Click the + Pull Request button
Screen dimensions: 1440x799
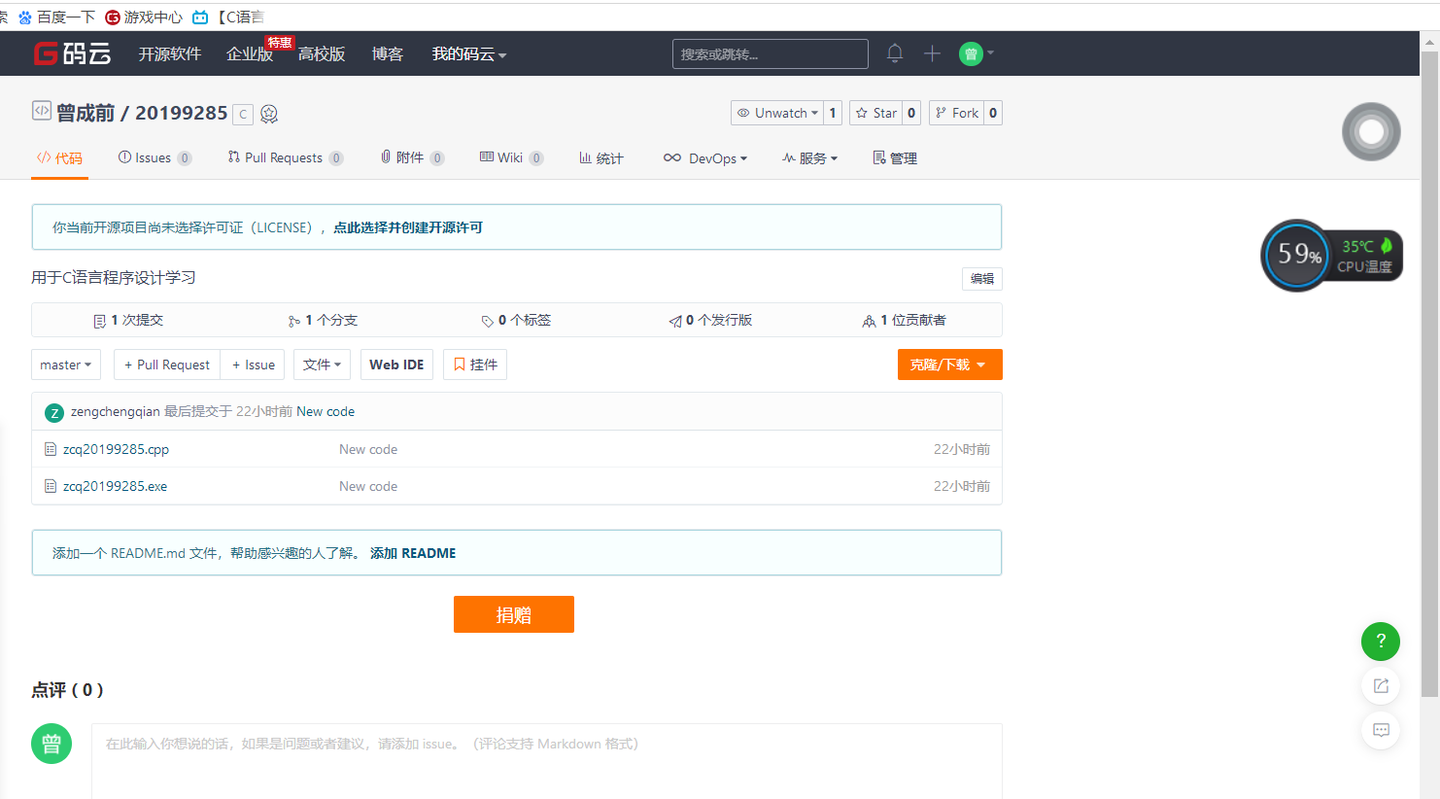click(167, 365)
